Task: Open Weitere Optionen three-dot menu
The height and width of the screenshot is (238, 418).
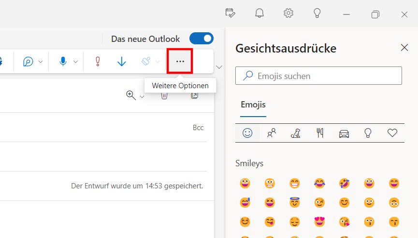Action: [180, 61]
